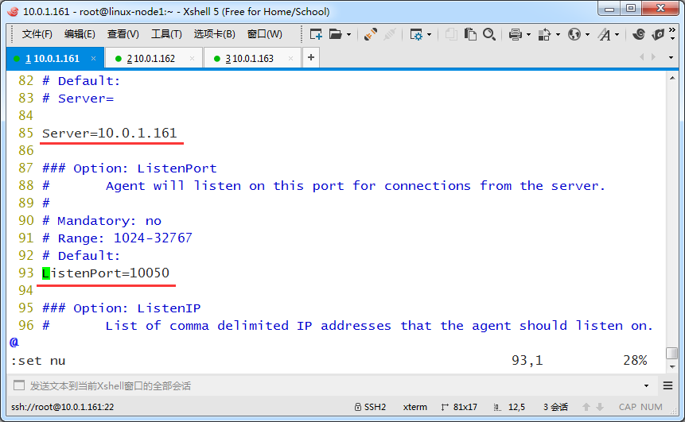
Task: Click status bar down arrow icon
Action: pos(600,407)
